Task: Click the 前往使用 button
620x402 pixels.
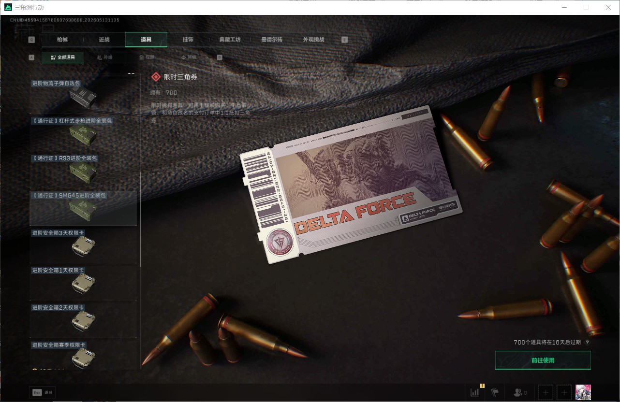Action: coord(543,360)
